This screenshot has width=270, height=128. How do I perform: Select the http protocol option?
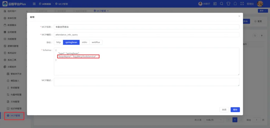59,42
